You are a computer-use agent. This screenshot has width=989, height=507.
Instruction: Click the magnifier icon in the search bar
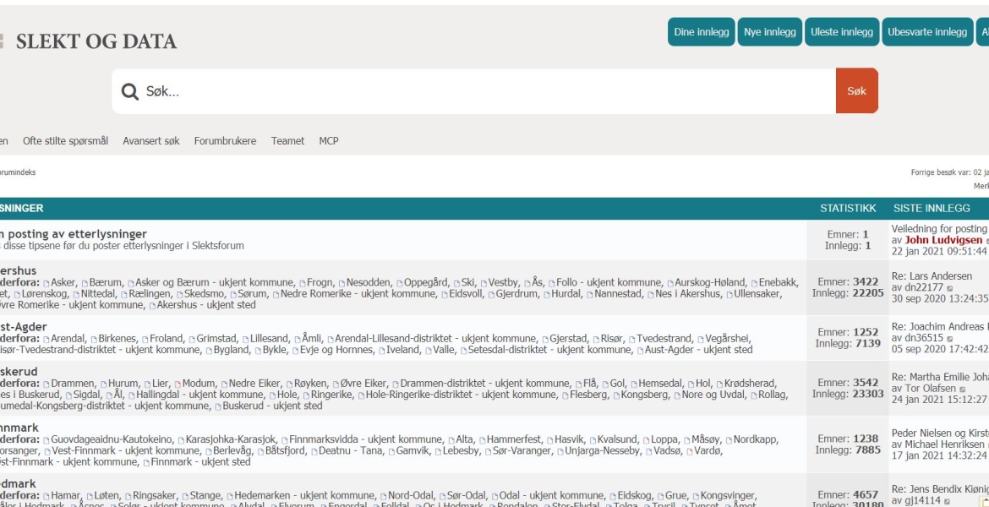click(x=129, y=91)
